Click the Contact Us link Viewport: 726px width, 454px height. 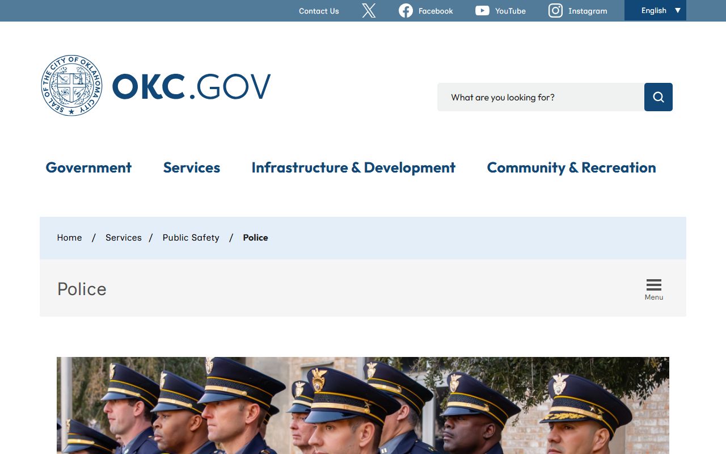click(319, 11)
